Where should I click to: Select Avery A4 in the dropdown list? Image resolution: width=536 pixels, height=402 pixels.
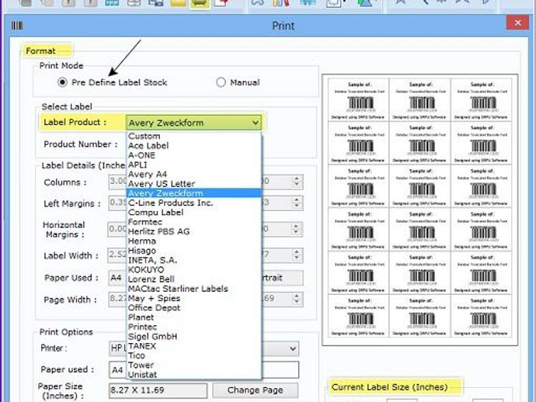(x=194, y=174)
